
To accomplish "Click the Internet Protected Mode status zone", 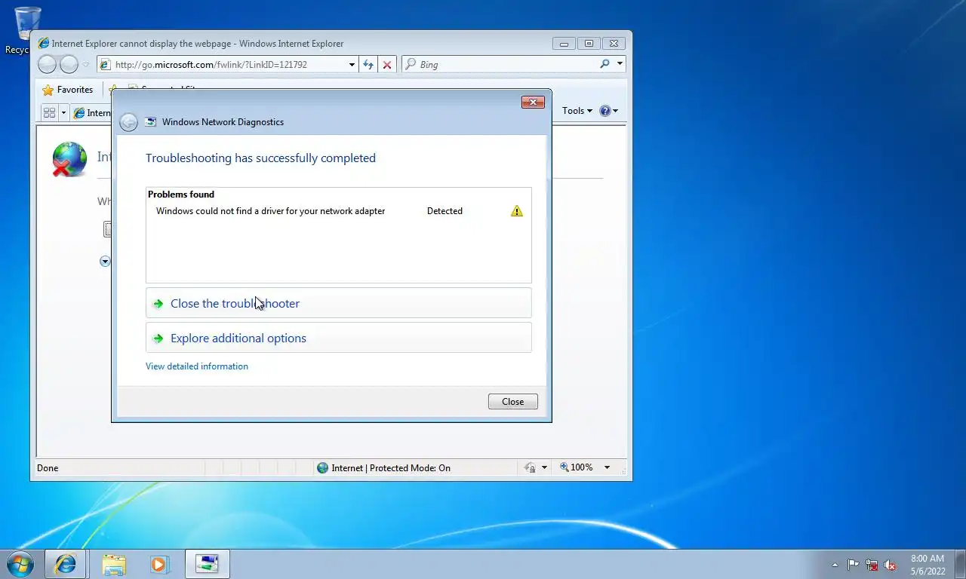I will (x=383, y=468).
